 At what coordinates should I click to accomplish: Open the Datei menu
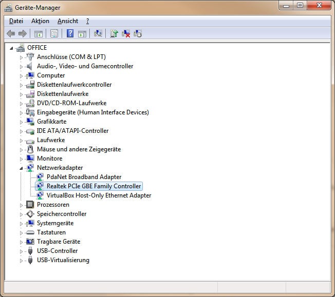tap(16, 21)
